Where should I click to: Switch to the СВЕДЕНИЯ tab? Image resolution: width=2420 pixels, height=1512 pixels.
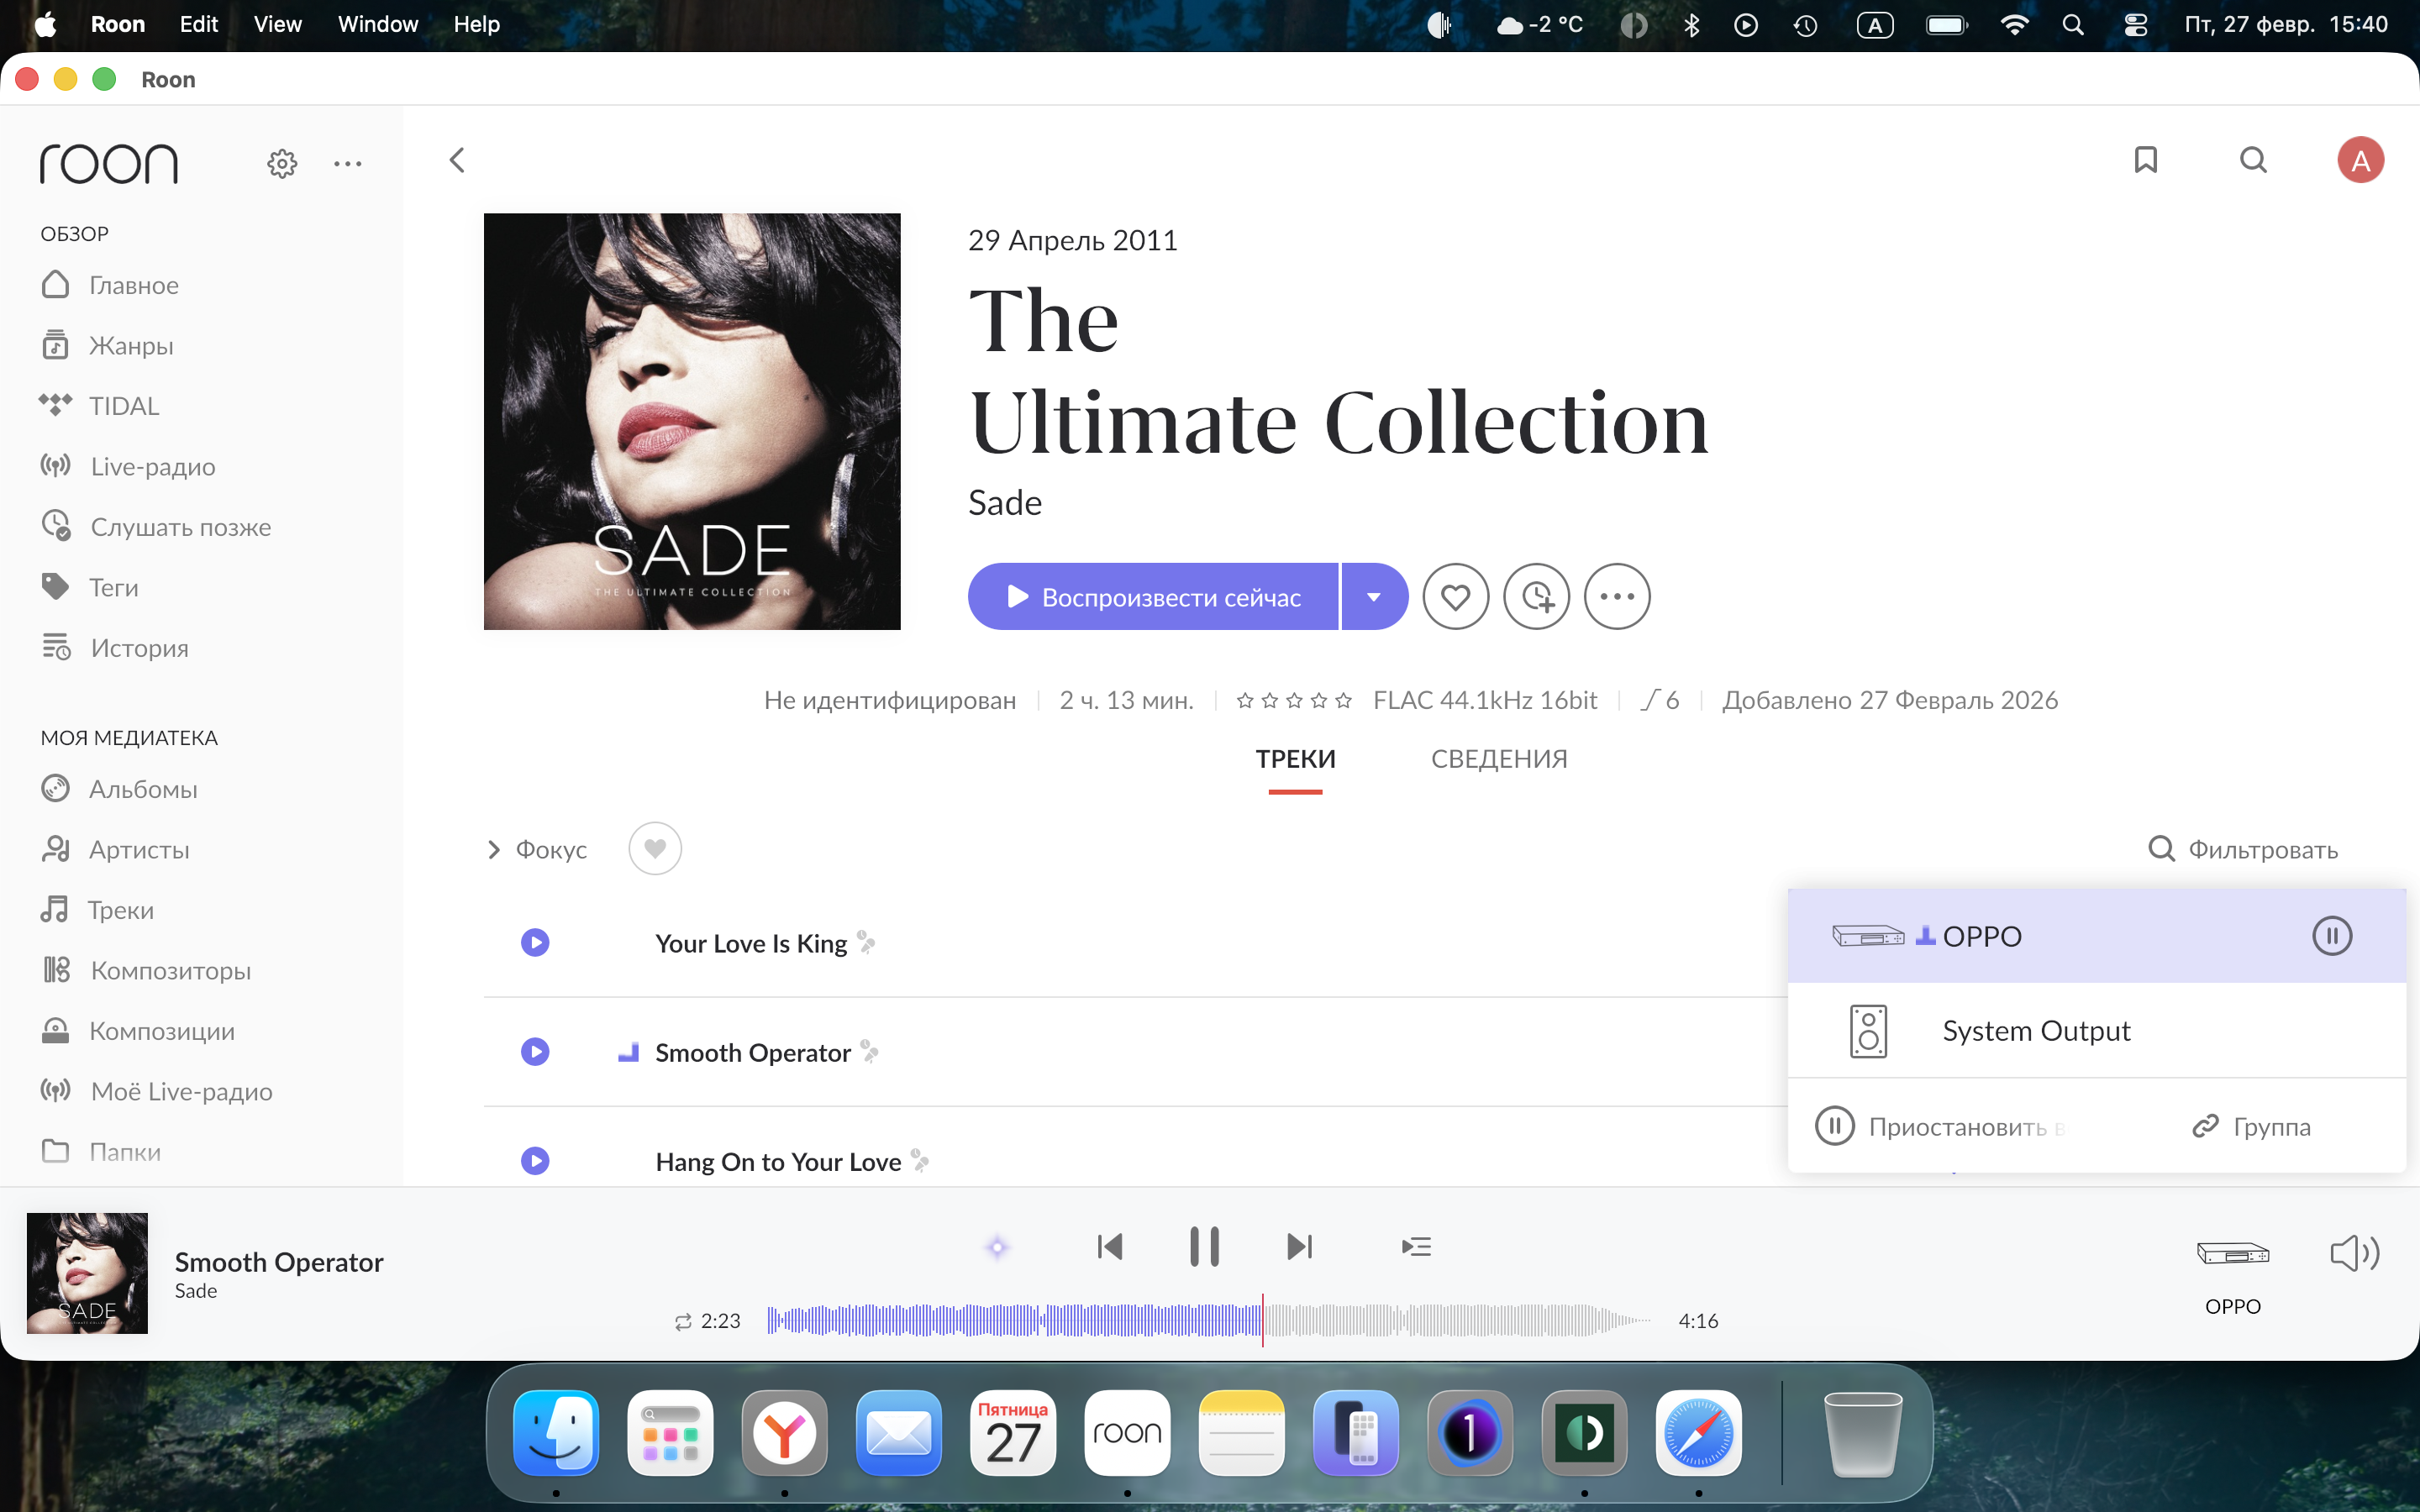pos(1498,759)
